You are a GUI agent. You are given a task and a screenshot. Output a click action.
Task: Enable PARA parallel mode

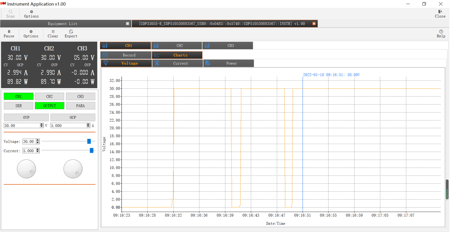tap(80, 106)
